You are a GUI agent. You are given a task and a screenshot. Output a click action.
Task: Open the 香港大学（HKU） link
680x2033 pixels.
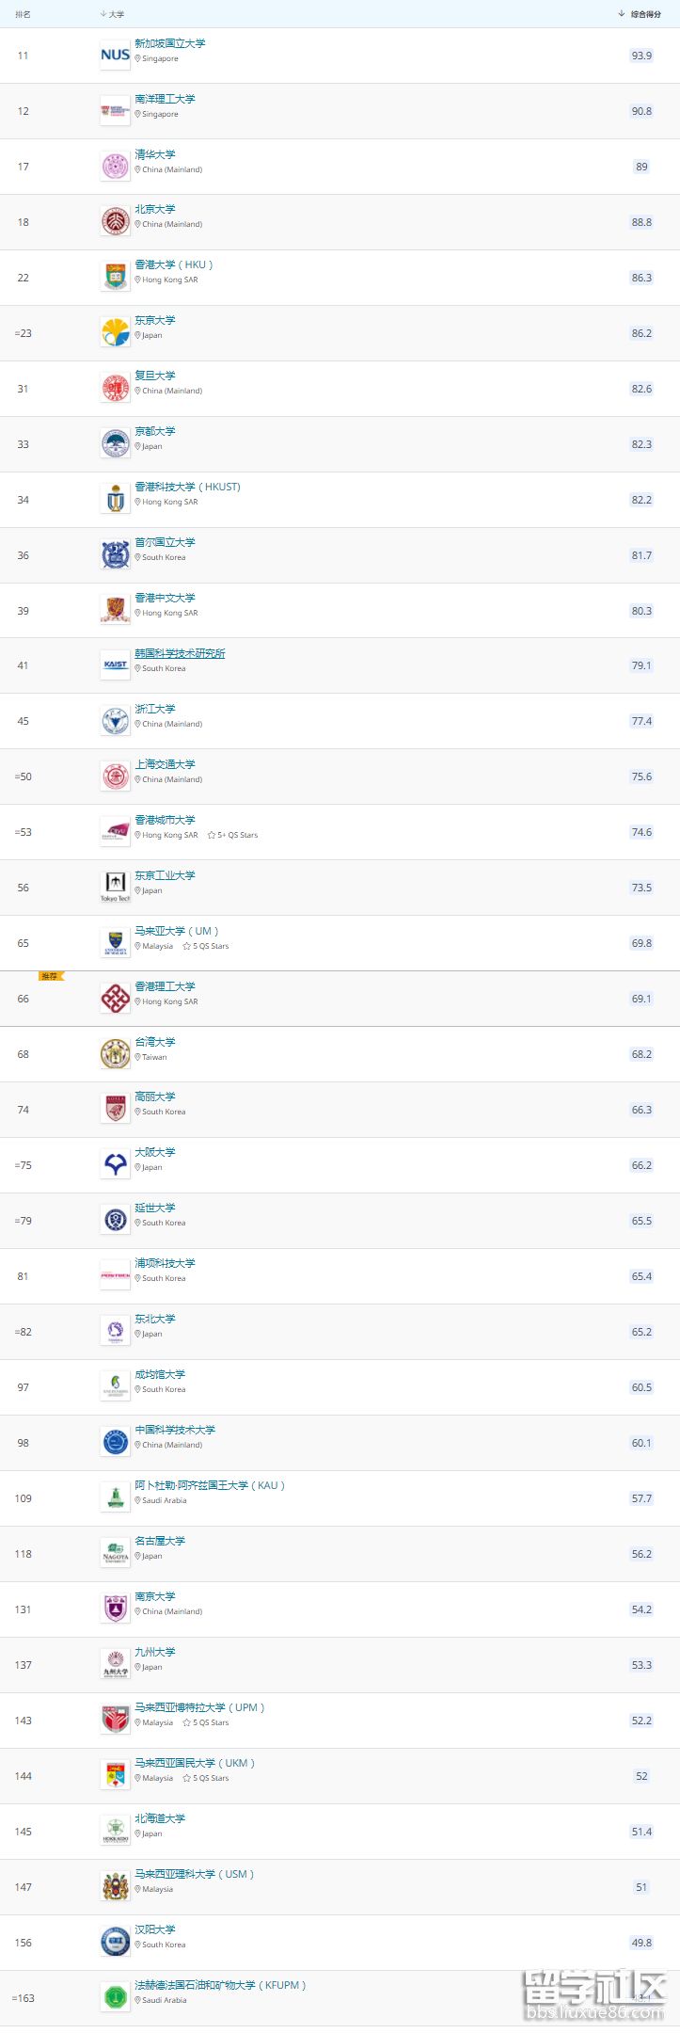(x=174, y=265)
